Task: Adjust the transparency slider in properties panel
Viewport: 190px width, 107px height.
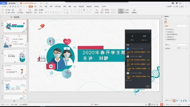Action: pos(182,48)
